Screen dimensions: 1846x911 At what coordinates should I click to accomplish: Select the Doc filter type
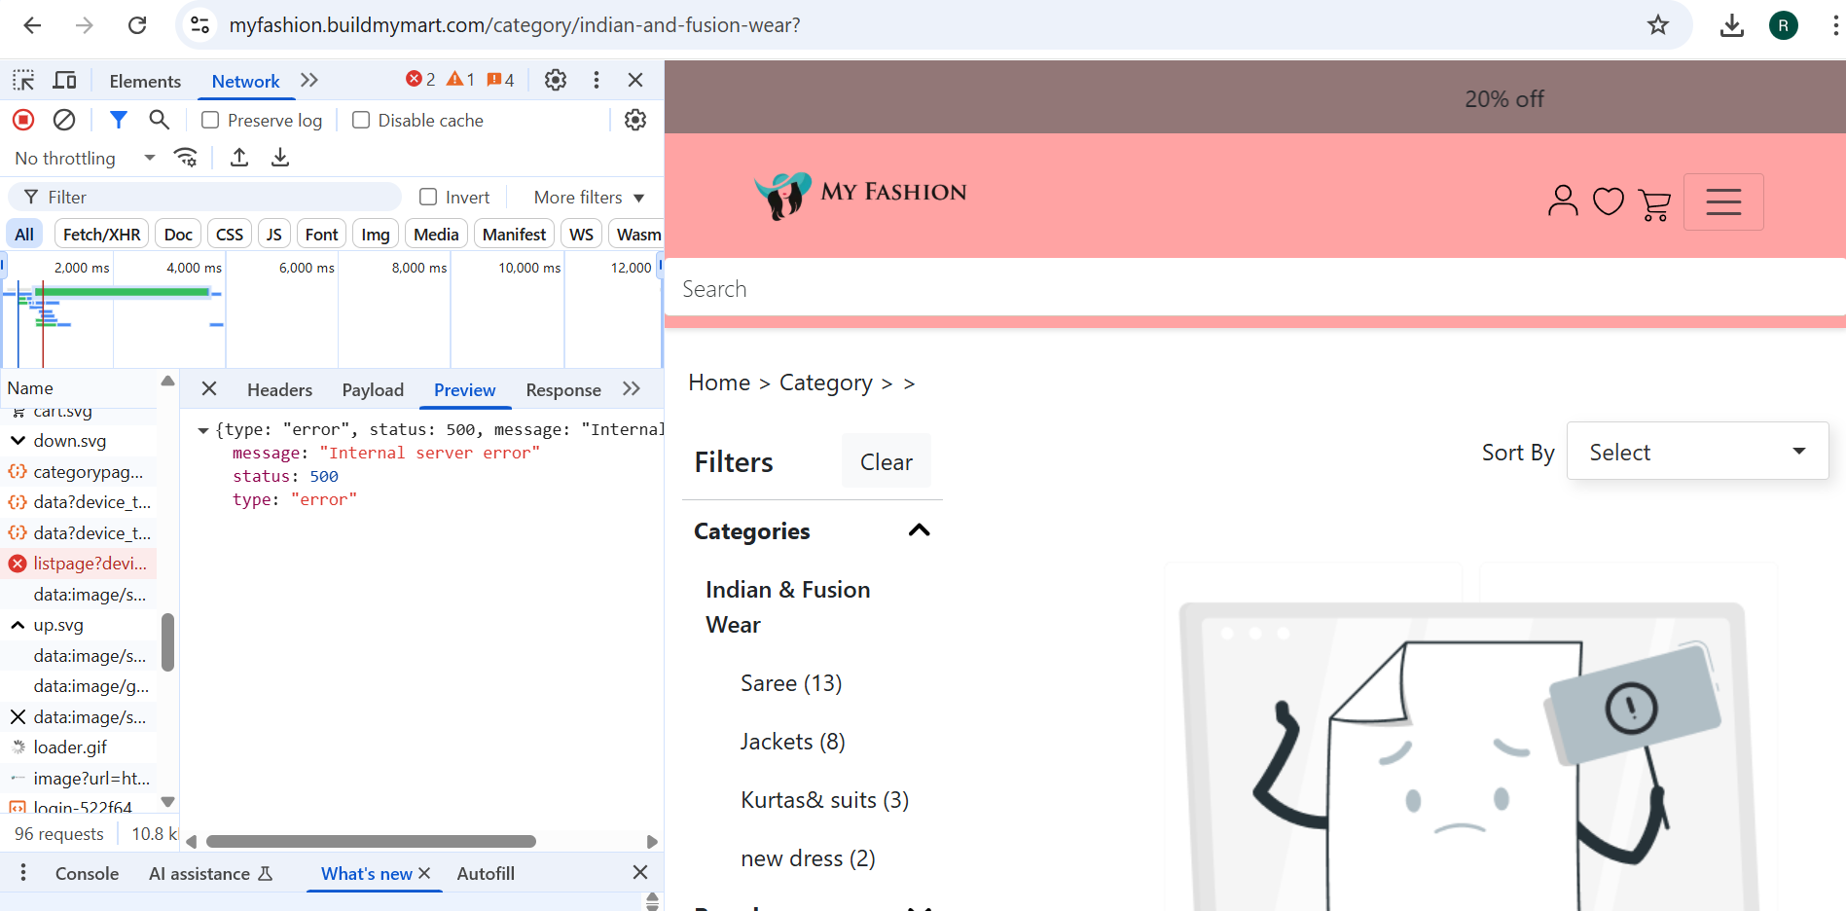178,235
